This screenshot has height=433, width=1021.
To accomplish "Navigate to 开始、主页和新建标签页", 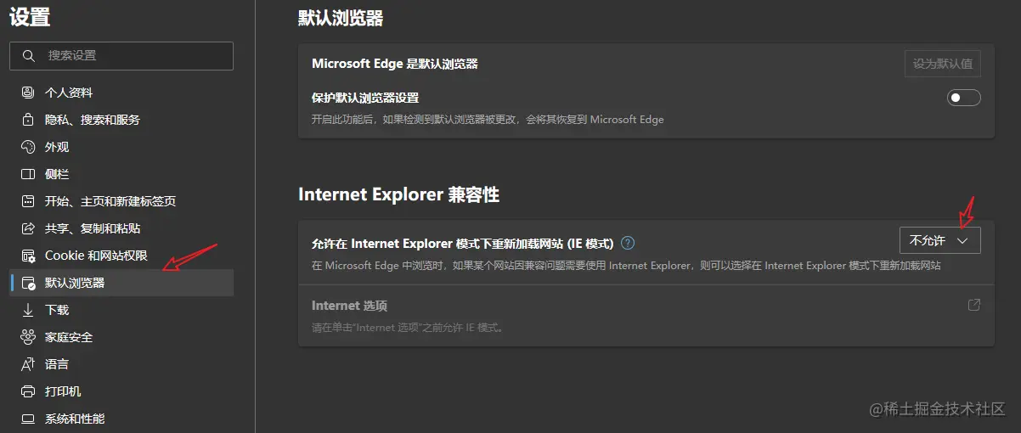I will 121,201.
